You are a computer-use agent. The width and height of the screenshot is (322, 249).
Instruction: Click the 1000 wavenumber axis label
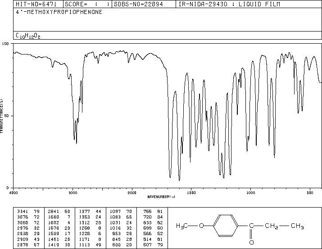[250, 193]
